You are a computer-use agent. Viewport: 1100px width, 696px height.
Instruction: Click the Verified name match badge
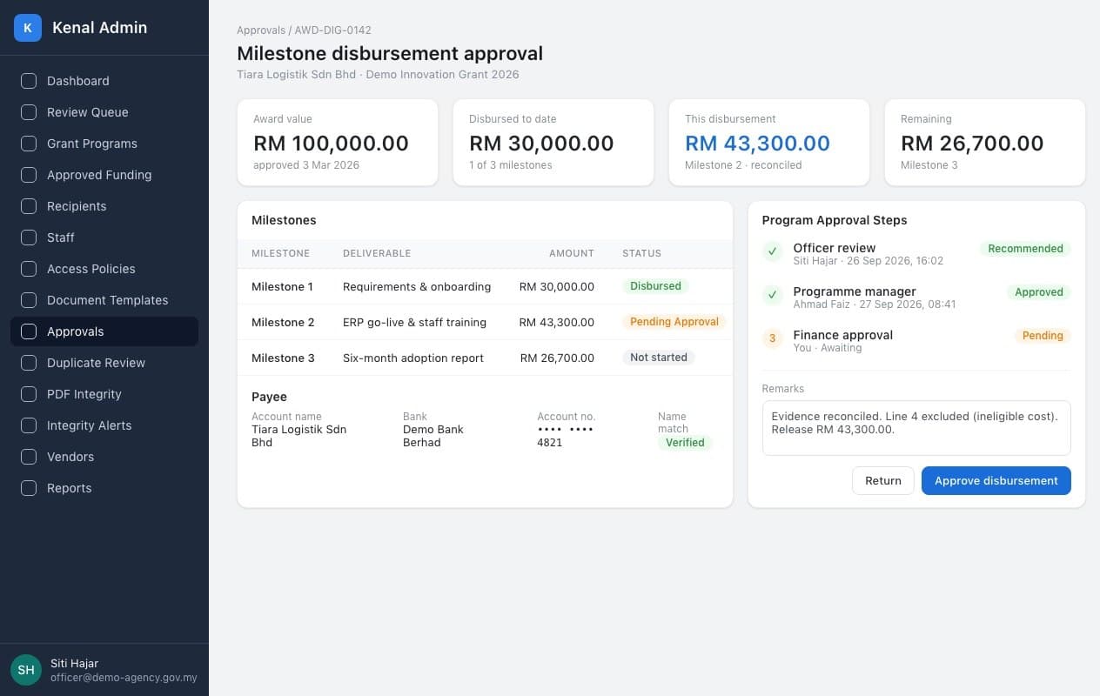coord(685,442)
